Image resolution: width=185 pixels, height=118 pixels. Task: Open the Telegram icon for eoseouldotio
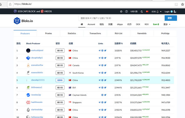100,73
